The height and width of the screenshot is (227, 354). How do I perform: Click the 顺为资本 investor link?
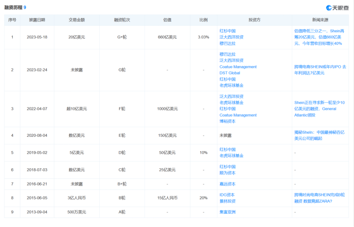click(227, 173)
